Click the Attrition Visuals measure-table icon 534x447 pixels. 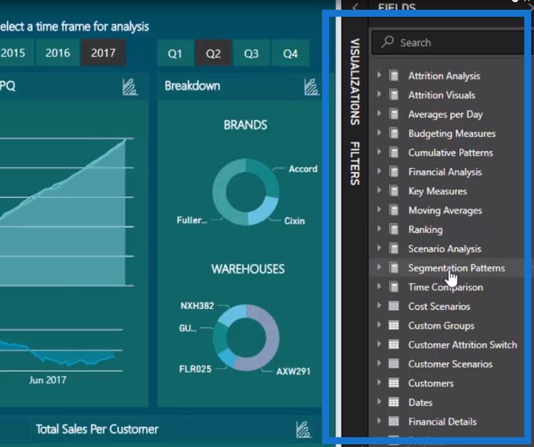[x=394, y=94]
